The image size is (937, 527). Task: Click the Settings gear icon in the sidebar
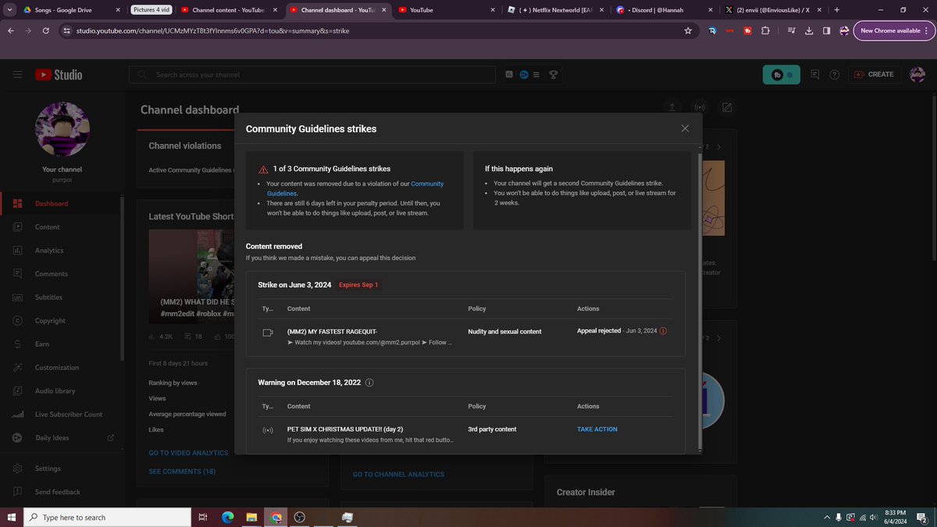point(17,468)
